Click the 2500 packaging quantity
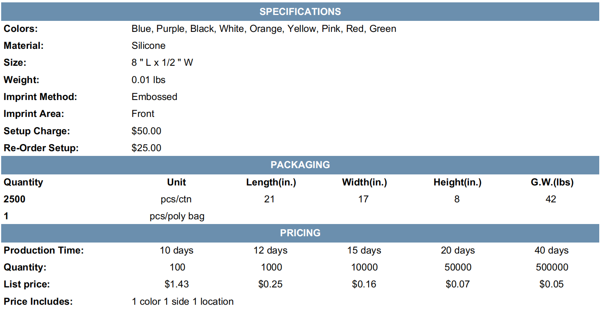The width and height of the screenshot is (602, 313). click(x=15, y=199)
